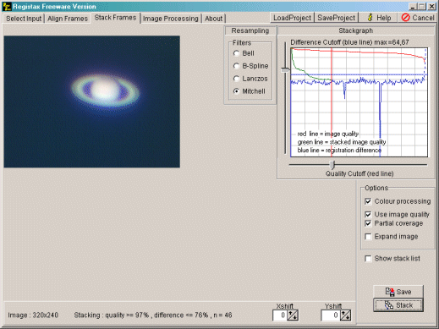This screenshot has width=439, height=329.
Task: Click the Quality Cutoff slider handle
Action: [332, 165]
